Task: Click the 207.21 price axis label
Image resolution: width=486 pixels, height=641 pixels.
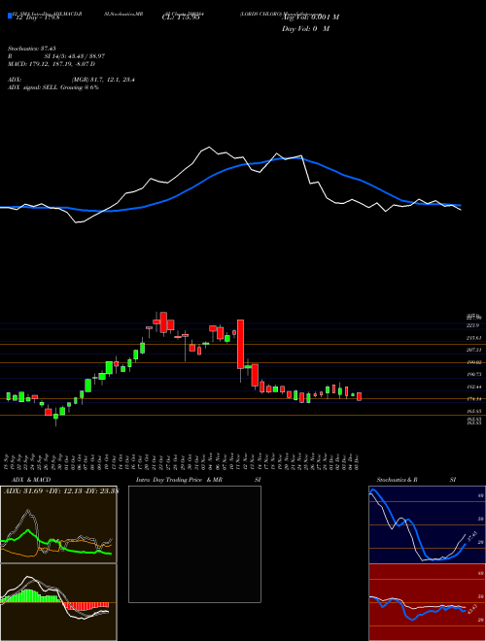Action: (x=474, y=350)
